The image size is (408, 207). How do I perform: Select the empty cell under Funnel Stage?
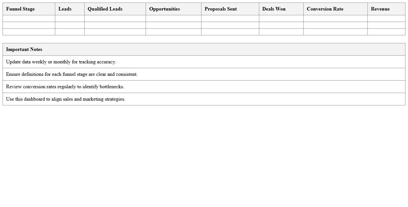(29, 18)
